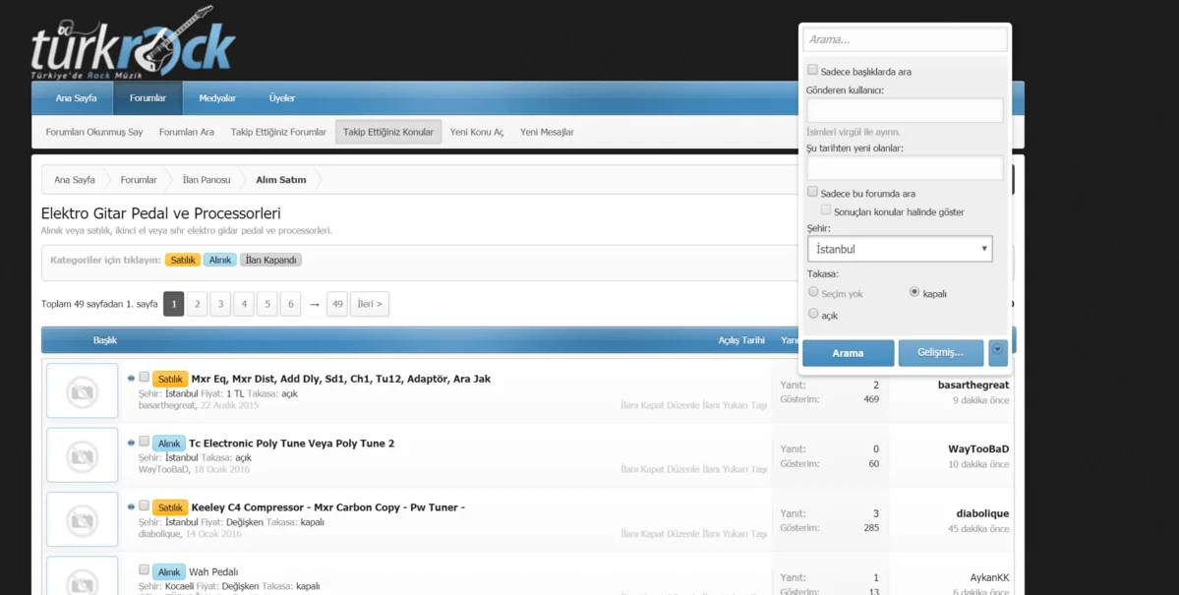Click the 'Yeni Konu Aç' link

(476, 132)
